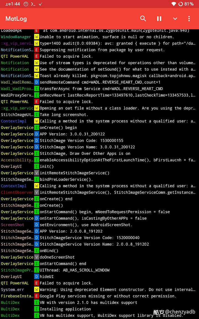Tap the terminal prompt status bar icon
The height and width of the screenshot is (319, 199).
tap(33, 4)
